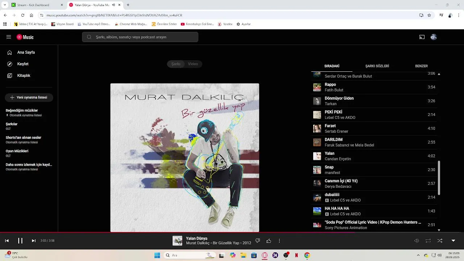This screenshot has height=261, width=464.
Task: Play PEKİ PEKİ from queue
Action: tap(374, 115)
